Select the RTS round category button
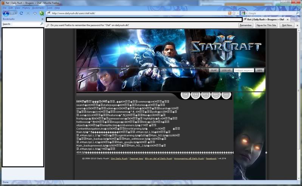Image resolution: width=302 pixels, height=186 pixels. click(x=206, y=95)
